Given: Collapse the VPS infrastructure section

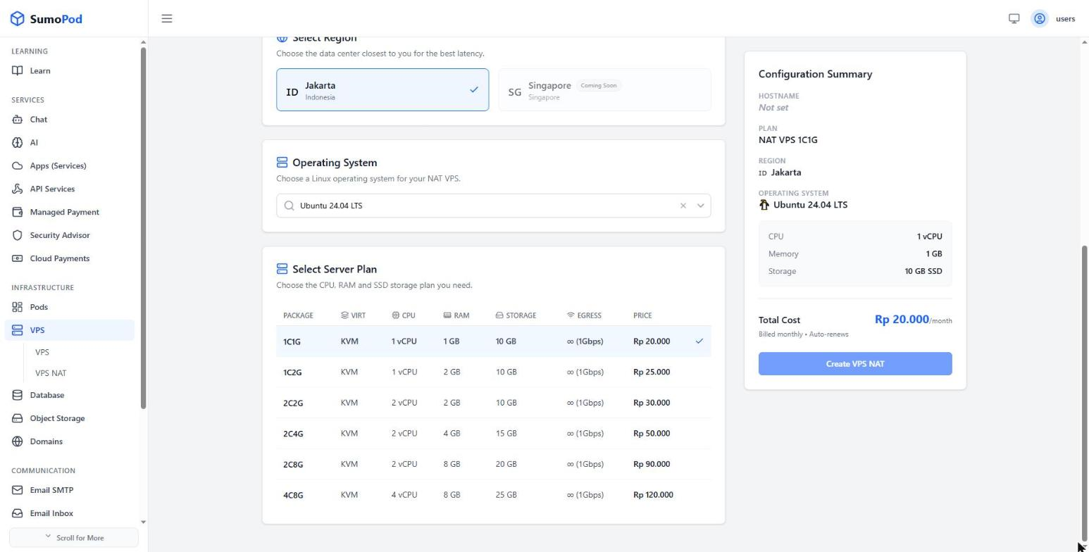Looking at the screenshot, I should (x=70, y=330).
